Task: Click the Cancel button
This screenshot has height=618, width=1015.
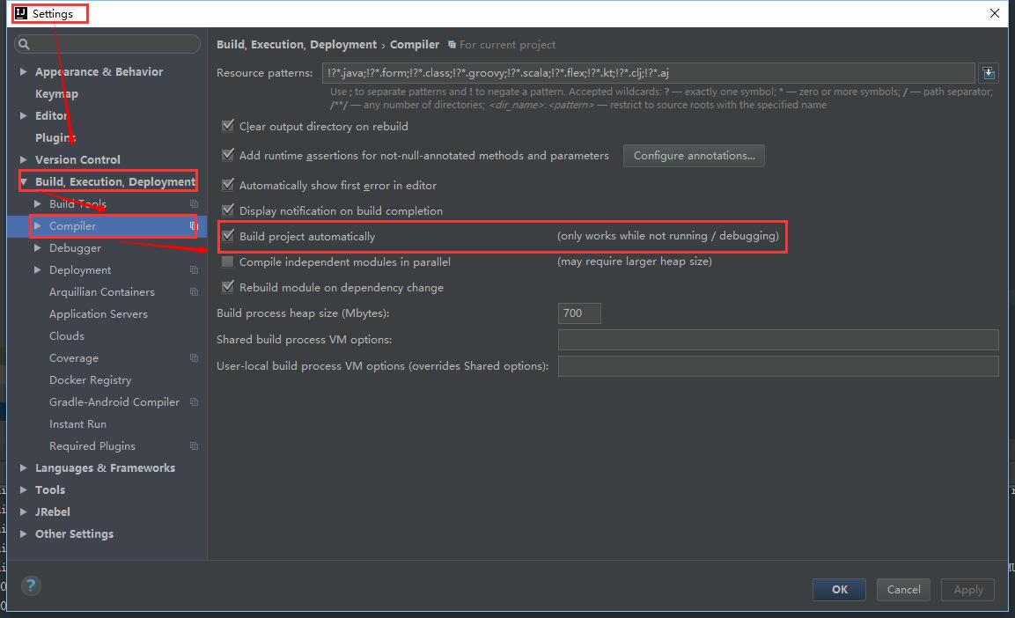Action: point(904,590)
